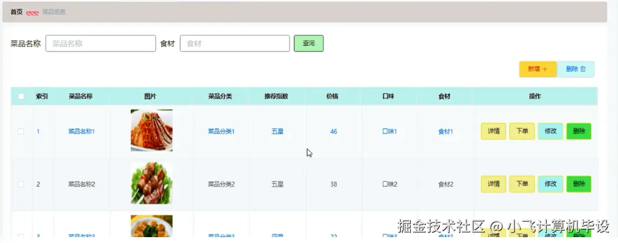The height and width of the screenshot is (243, 618).
Task: Click the 菜品名称 column header
Action: [x=81, y=96]
